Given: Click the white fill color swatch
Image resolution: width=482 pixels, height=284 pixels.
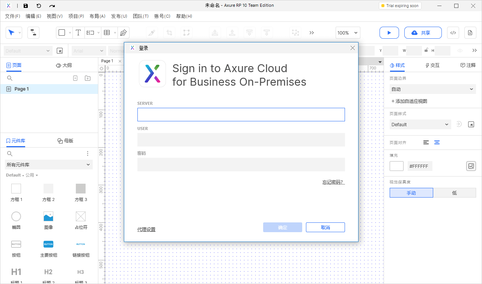Looking at the screenshot, I should point(396,166).
